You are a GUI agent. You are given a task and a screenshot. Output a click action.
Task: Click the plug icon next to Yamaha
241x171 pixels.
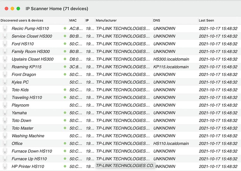[x=5, y=113]
